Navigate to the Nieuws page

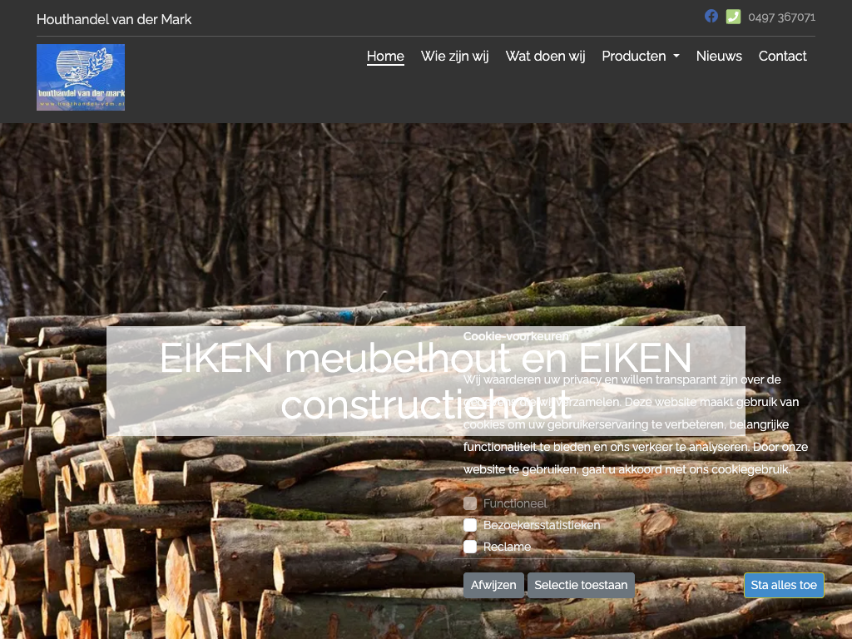(719, 57)
